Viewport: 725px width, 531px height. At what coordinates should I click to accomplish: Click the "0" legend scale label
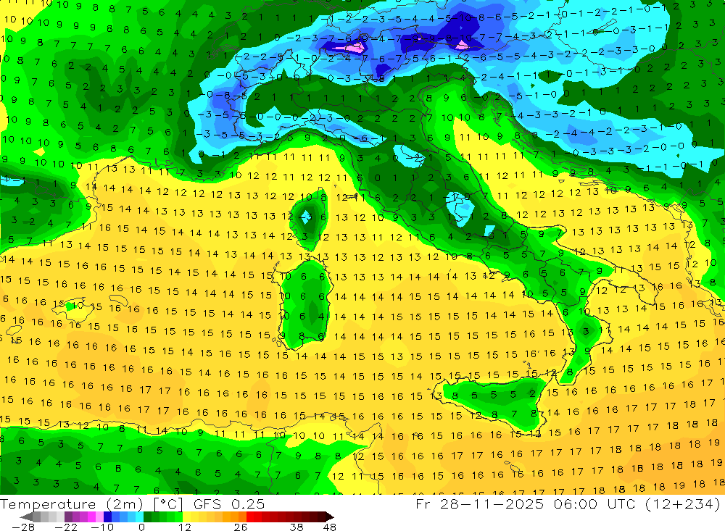point(141,527)
